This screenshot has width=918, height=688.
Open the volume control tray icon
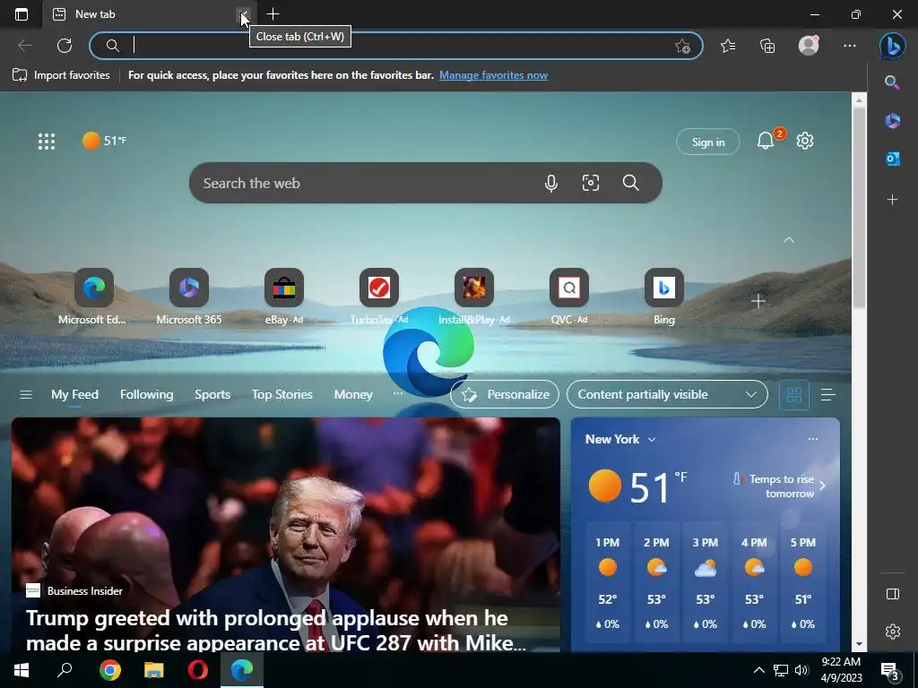tap(801, 670)
